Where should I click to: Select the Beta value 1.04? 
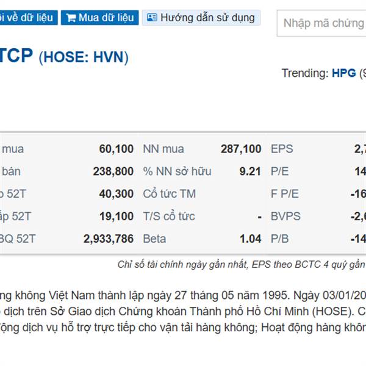click(x=251, y=239)
